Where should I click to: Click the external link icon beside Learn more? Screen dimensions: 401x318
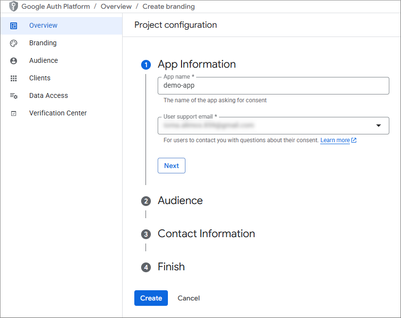(x=354, y=140)
